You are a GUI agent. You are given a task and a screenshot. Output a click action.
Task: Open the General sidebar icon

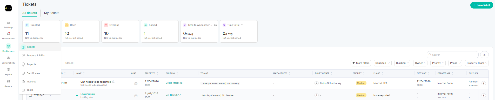[x=8, y=81]
